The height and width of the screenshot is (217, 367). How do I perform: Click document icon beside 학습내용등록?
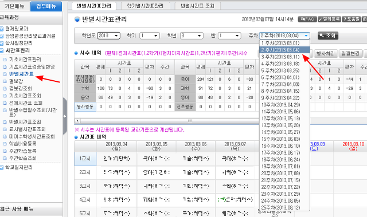pyautogui.click(x=5, y=144)
